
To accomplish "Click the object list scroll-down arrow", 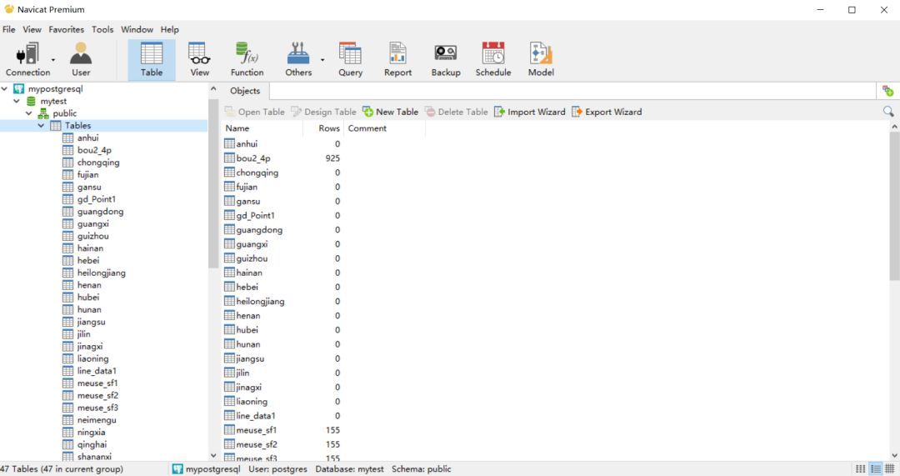I will pyautogui.click(x=894, y=455).
